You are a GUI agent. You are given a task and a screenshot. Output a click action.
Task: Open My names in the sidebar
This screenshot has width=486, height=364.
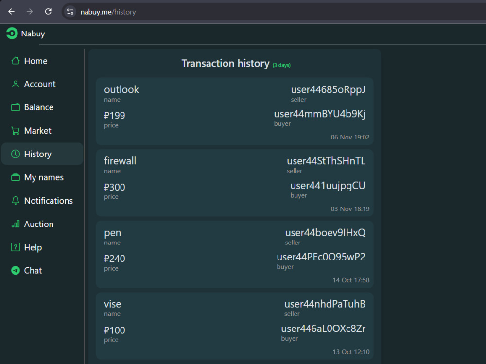coord(42,177)
